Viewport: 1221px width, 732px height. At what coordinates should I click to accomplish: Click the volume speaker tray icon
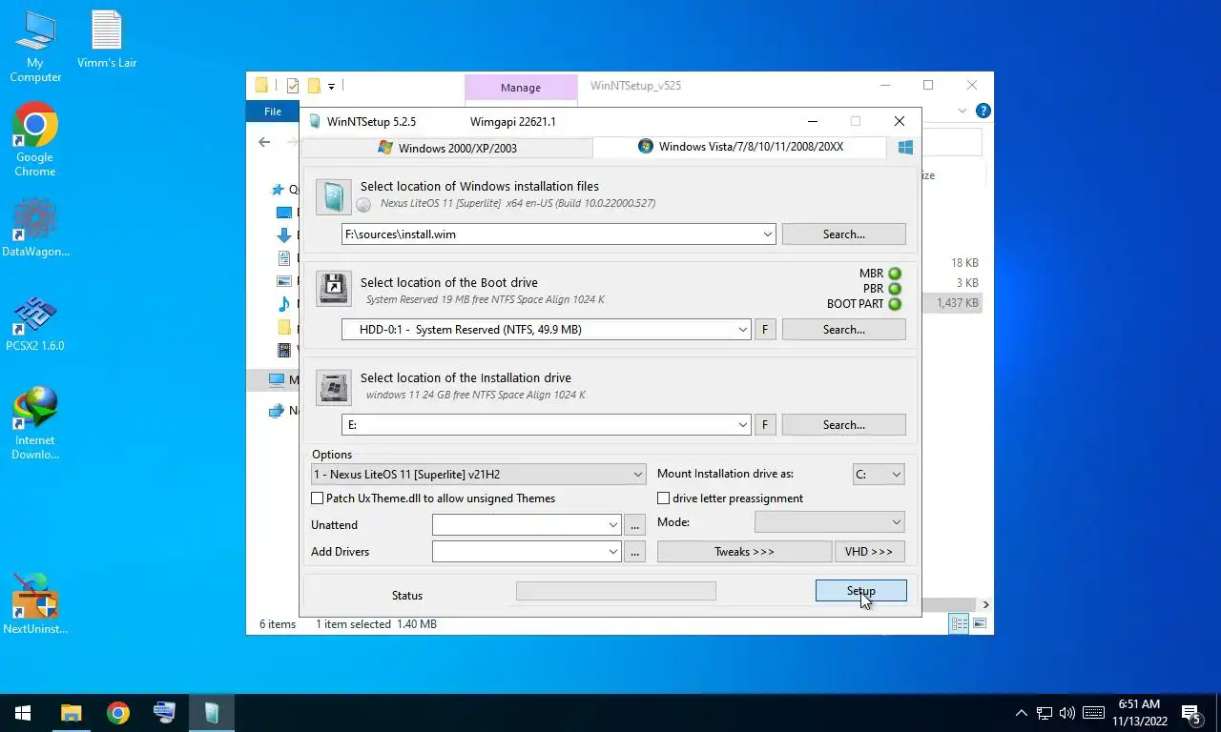pyautogui.click(x=1067, y=713)
